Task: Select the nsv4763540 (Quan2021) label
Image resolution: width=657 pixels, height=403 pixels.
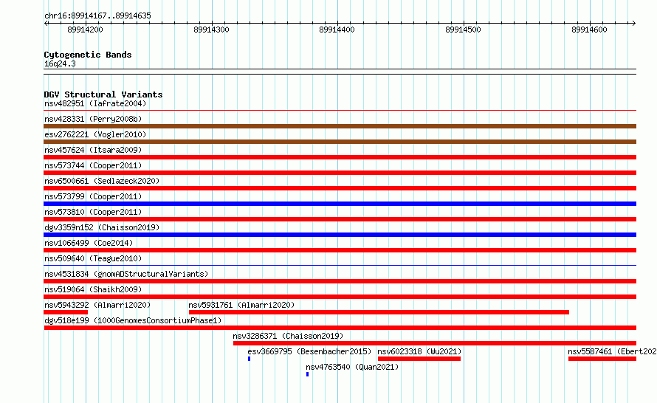Action: pyautogui.click(x=352, y=367)
